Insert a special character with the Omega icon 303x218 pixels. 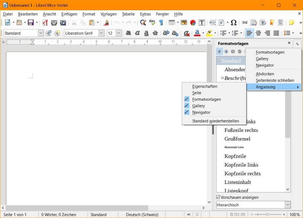click(233, 23)
